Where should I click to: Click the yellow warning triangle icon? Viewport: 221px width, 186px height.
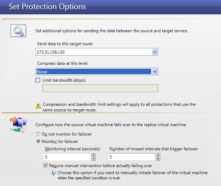tap(38, 105)
